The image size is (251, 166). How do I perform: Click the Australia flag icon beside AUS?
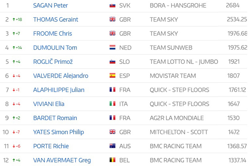tap(112, 146)
